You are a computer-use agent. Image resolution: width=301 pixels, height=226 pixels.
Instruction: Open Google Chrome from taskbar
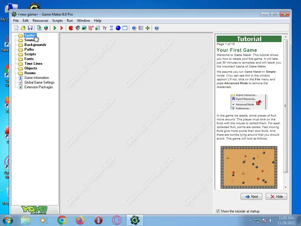[x=62, y=220]
